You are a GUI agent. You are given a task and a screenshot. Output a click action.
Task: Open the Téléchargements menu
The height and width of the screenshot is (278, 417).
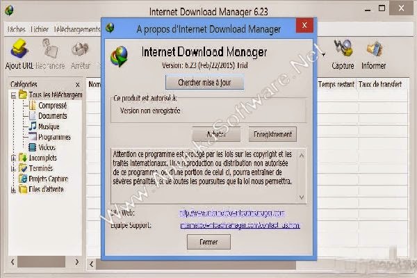click(x=77, y=29)
